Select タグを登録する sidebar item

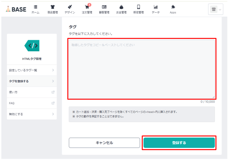tap(32, 81)
